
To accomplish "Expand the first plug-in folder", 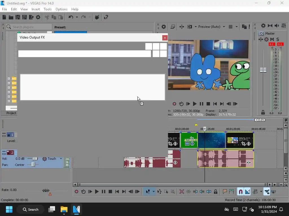I will 9,79.
